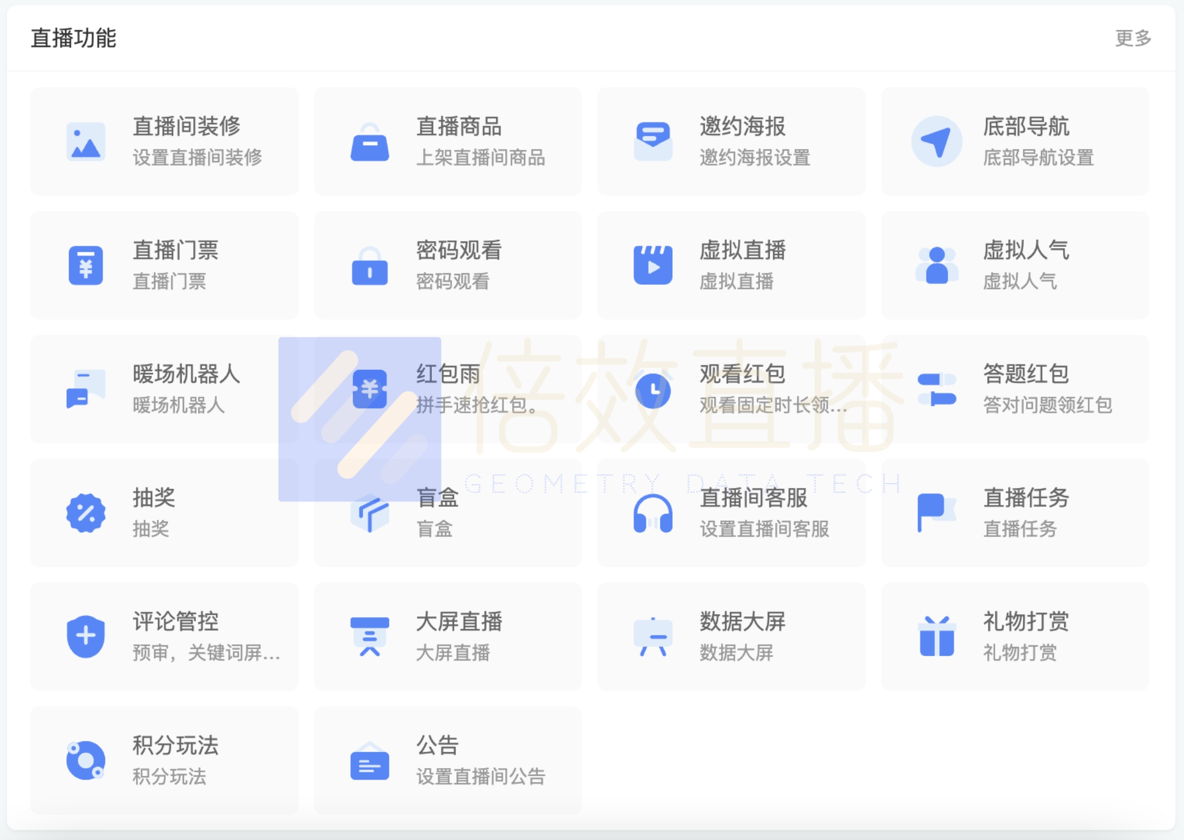Select the 直播任务 title

click(x=1026, y=497)
